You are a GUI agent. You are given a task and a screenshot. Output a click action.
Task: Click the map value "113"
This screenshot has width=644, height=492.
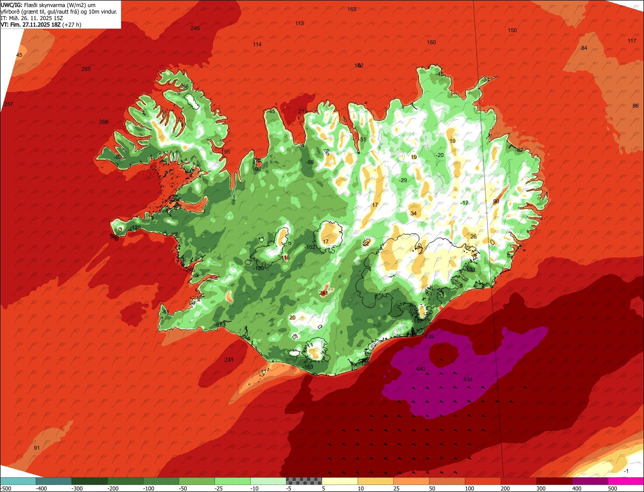(x=299, y=23)
